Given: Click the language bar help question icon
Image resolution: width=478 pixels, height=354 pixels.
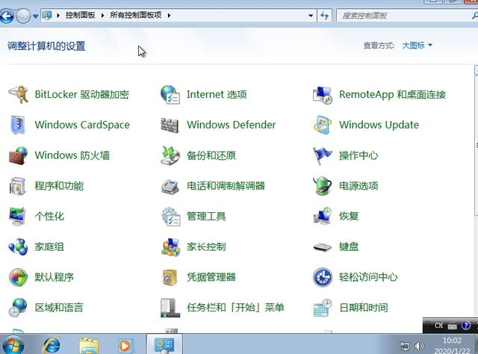Looking at the screenshot, I should 465,326.
